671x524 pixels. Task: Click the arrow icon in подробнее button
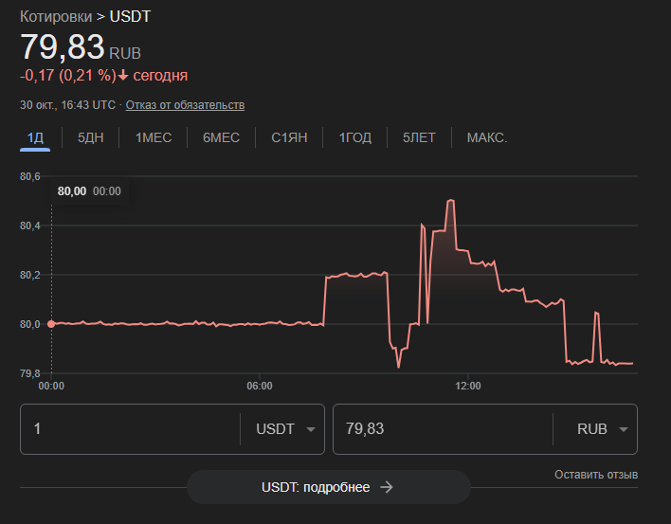(386, 487)
